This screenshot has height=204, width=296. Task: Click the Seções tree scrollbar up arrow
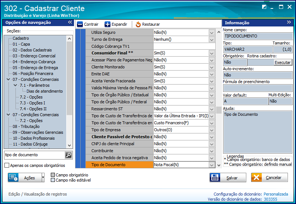coord(69,39)
